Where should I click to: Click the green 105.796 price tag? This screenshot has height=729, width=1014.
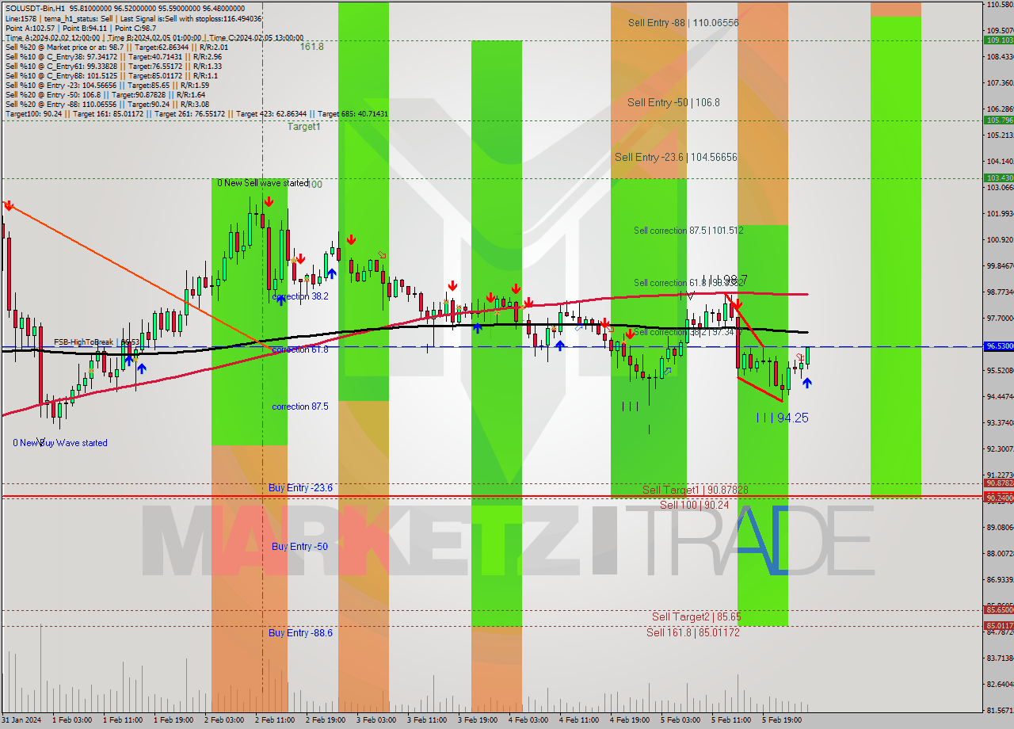(998, 120)
